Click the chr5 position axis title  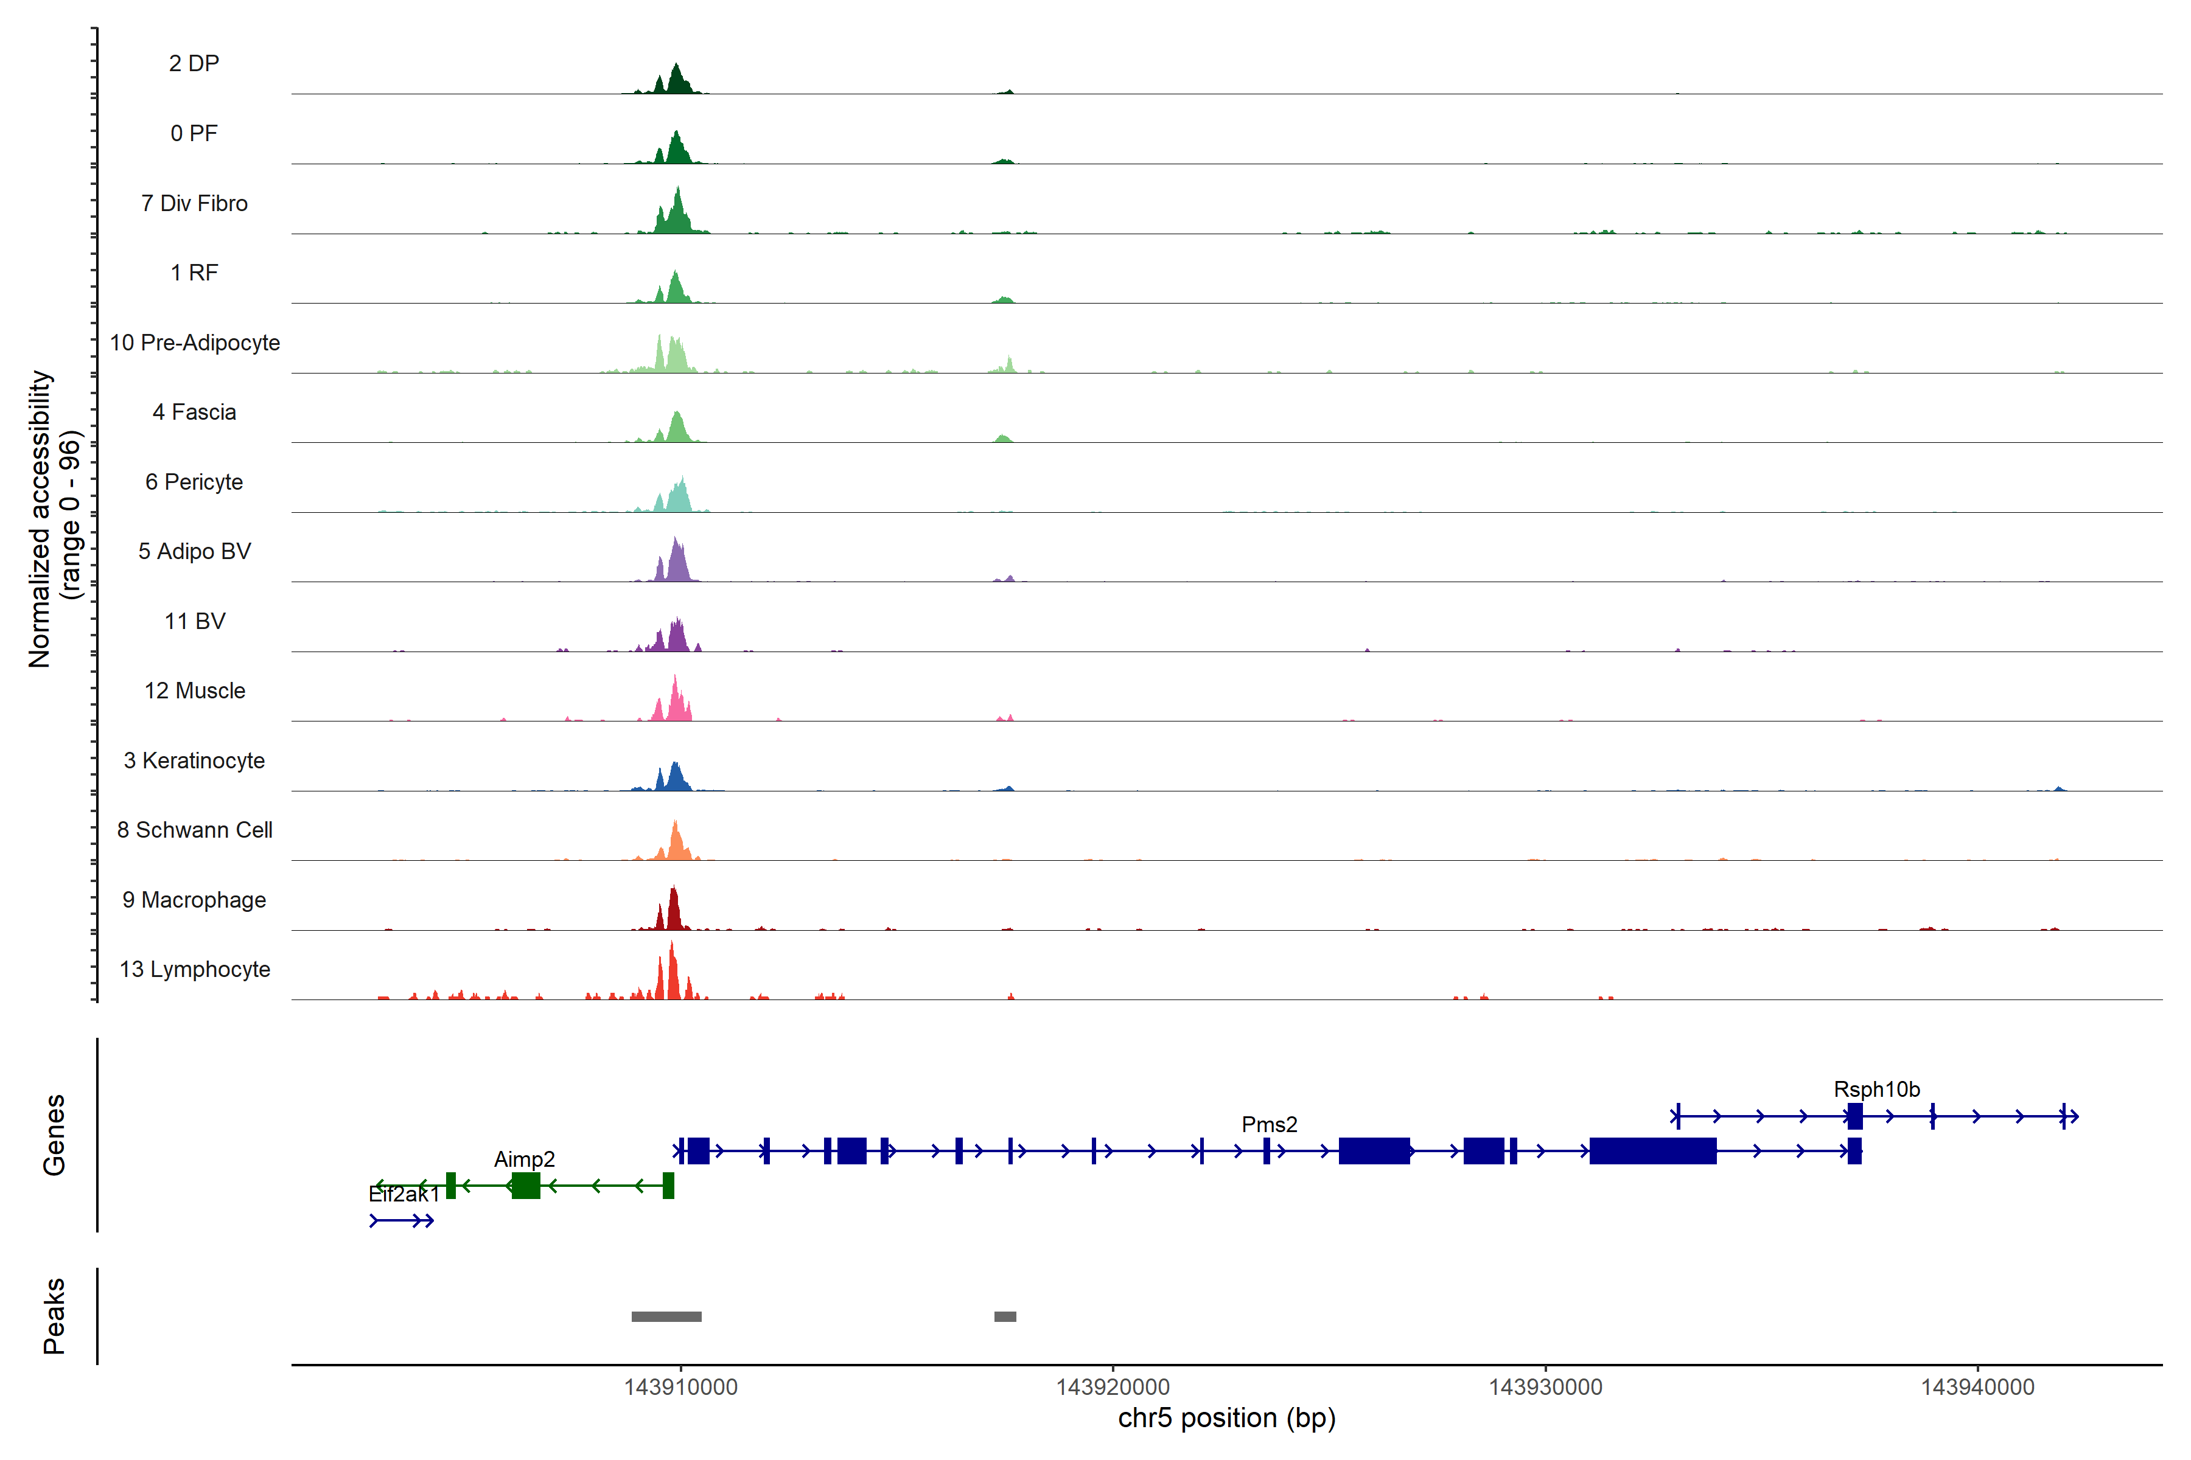point(1226,1418)
